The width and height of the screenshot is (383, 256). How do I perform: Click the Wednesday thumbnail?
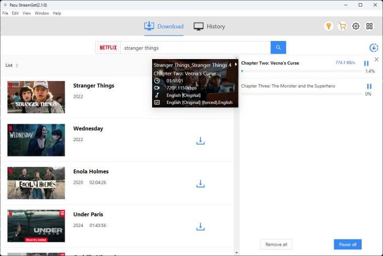click(36, 140)
